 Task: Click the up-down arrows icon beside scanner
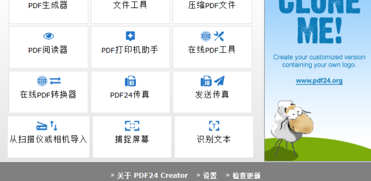click(x=54, y=126)
